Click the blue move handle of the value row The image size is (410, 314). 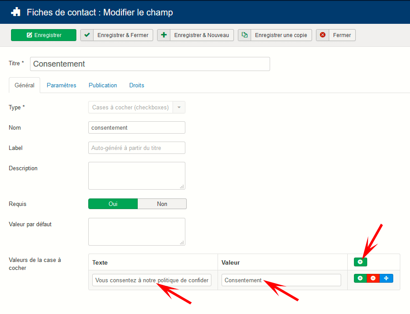[x=386, y=278]
